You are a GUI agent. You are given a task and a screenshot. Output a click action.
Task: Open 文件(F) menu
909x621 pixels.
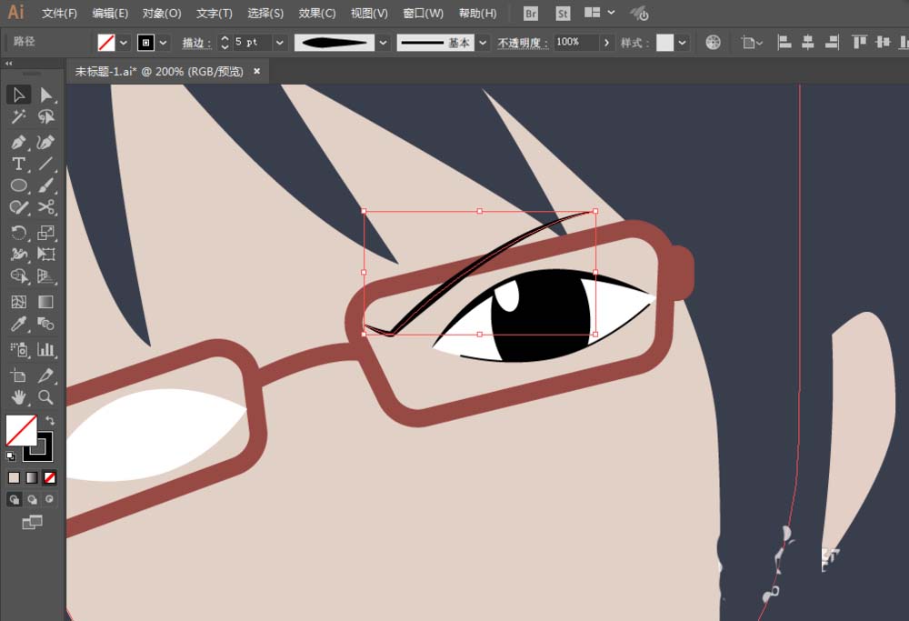point(59,13)
